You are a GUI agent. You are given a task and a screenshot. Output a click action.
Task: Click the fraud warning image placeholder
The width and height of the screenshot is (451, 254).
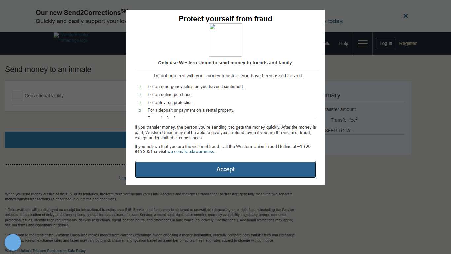pos(225,40)
